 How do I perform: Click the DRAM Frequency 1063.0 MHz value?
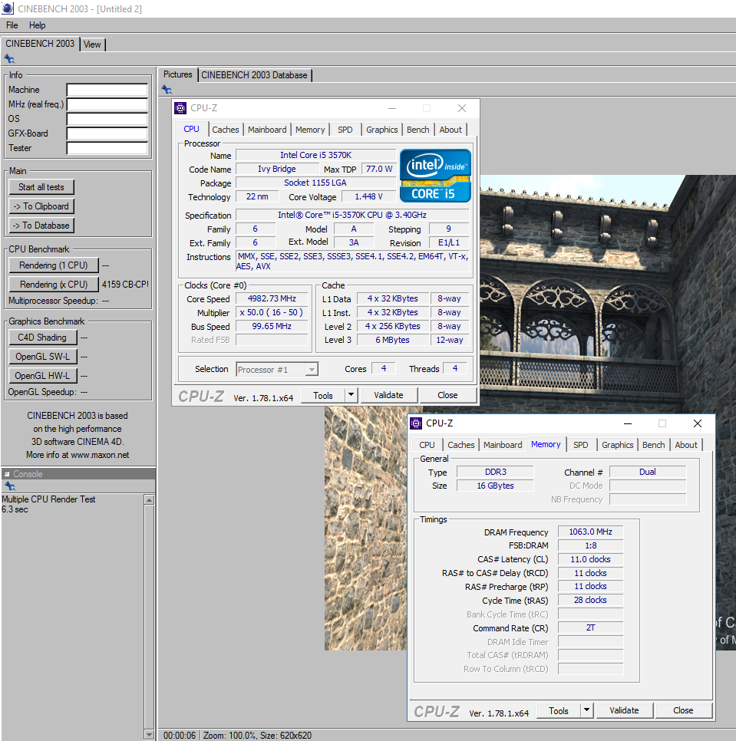click(x=590, y=532)
